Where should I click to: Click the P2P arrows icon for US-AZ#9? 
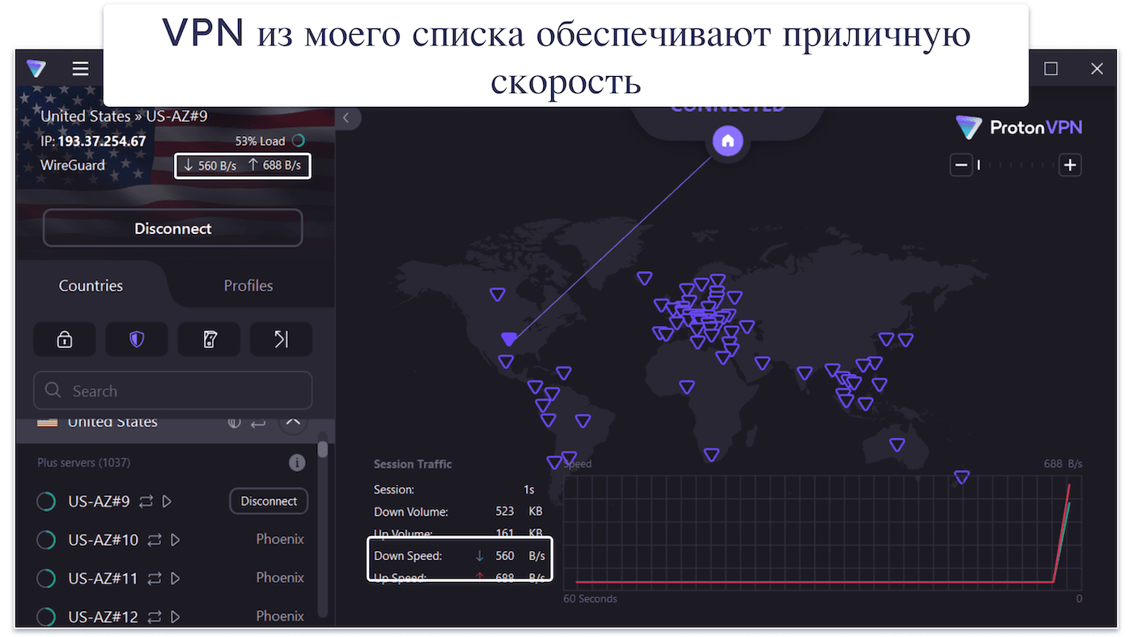(x=146, y=502)
